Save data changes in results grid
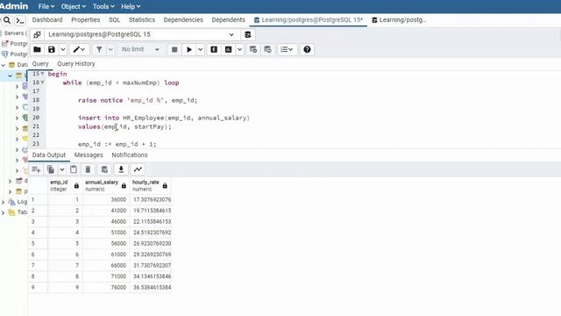 (x=104, y=169)
